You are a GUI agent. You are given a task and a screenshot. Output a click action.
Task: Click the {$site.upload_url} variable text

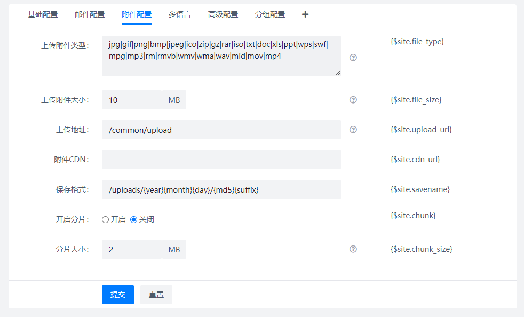[421, 130]
